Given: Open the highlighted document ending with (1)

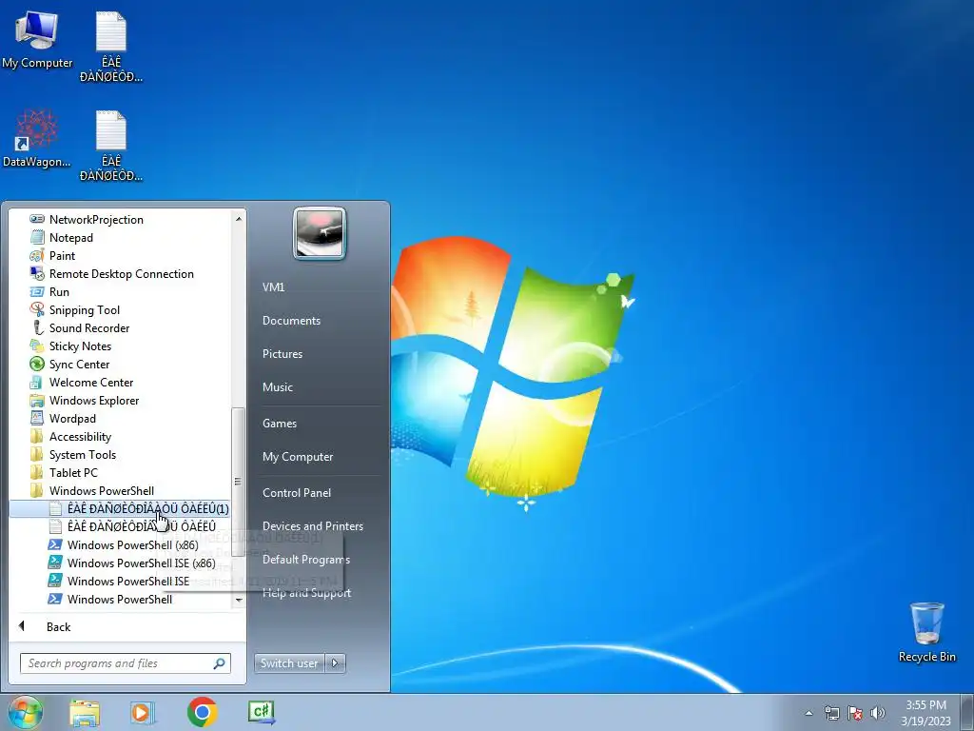Looking at the screenshot, I should point(120,508).
